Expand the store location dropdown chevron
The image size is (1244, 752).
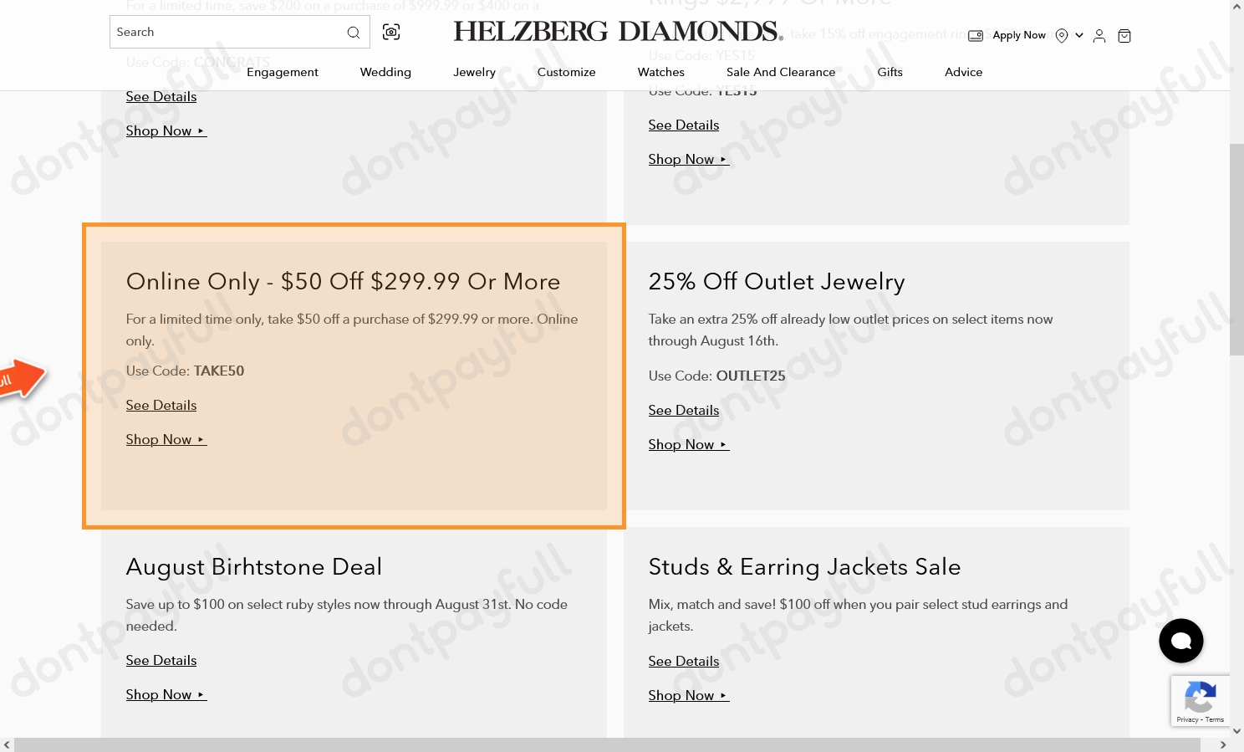[x=1078, y=35]
